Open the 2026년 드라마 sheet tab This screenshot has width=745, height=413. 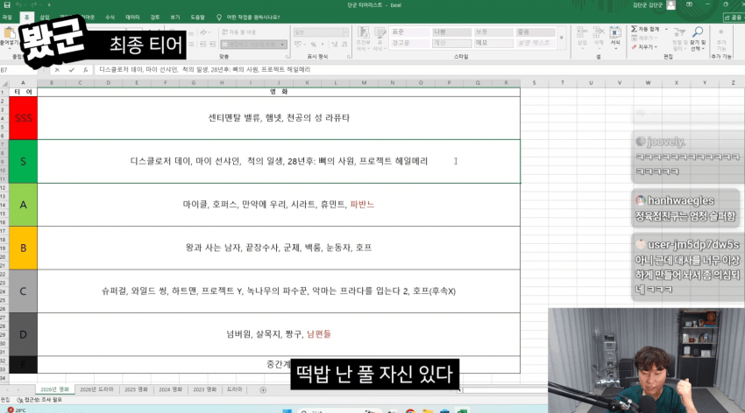tap(96, 389)
